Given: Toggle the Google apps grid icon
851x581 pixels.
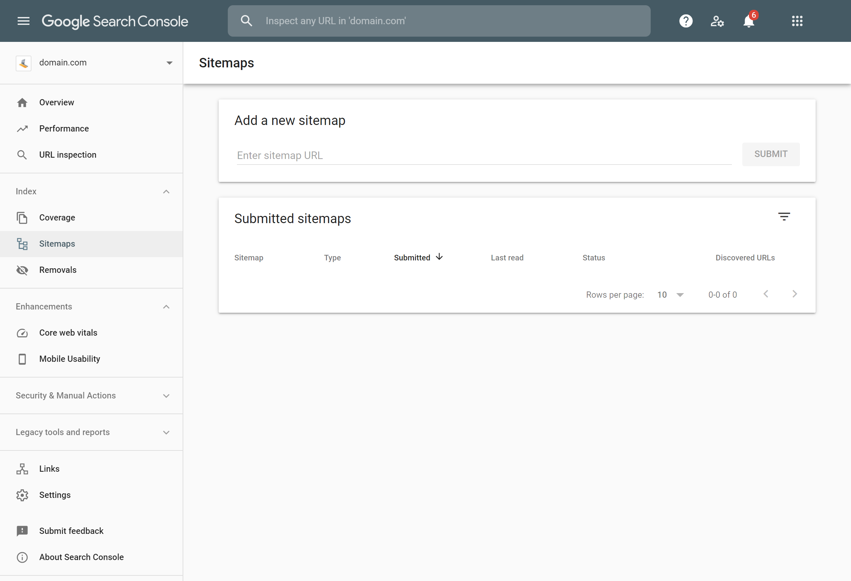Looking at the screenshot, I should [797, 21].
